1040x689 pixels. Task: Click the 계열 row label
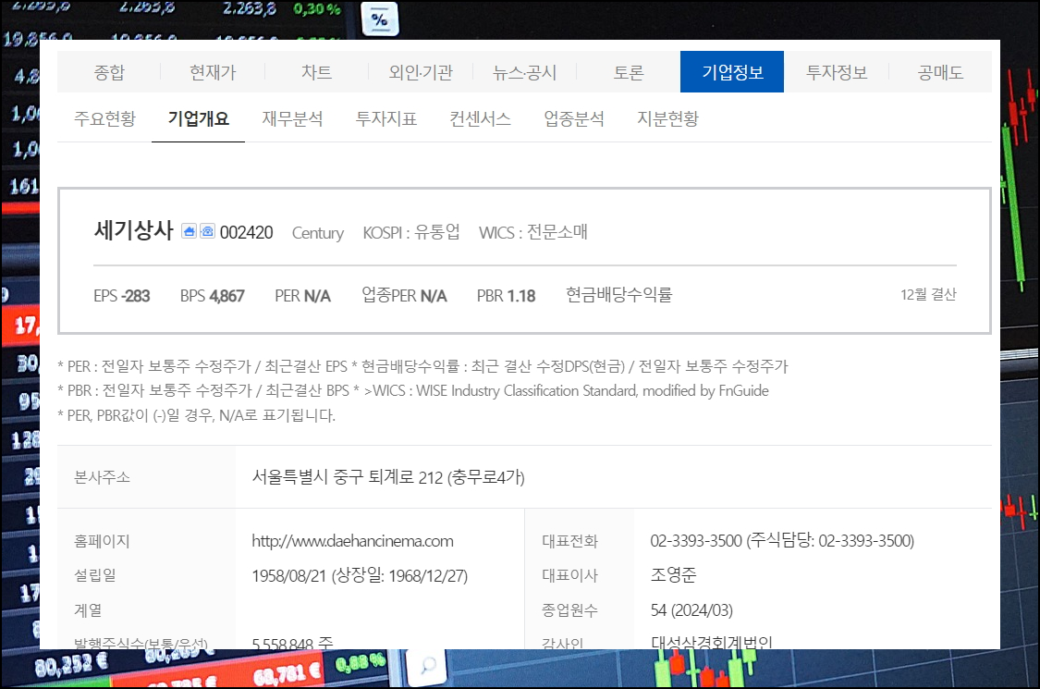[x=88, y=610]
